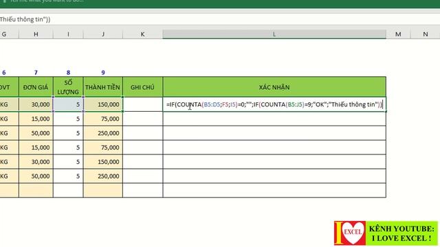Select column header I
Image resolution: width=440 pixels, height=247 pixels.
pyautogui.click(x=68, y=34)
